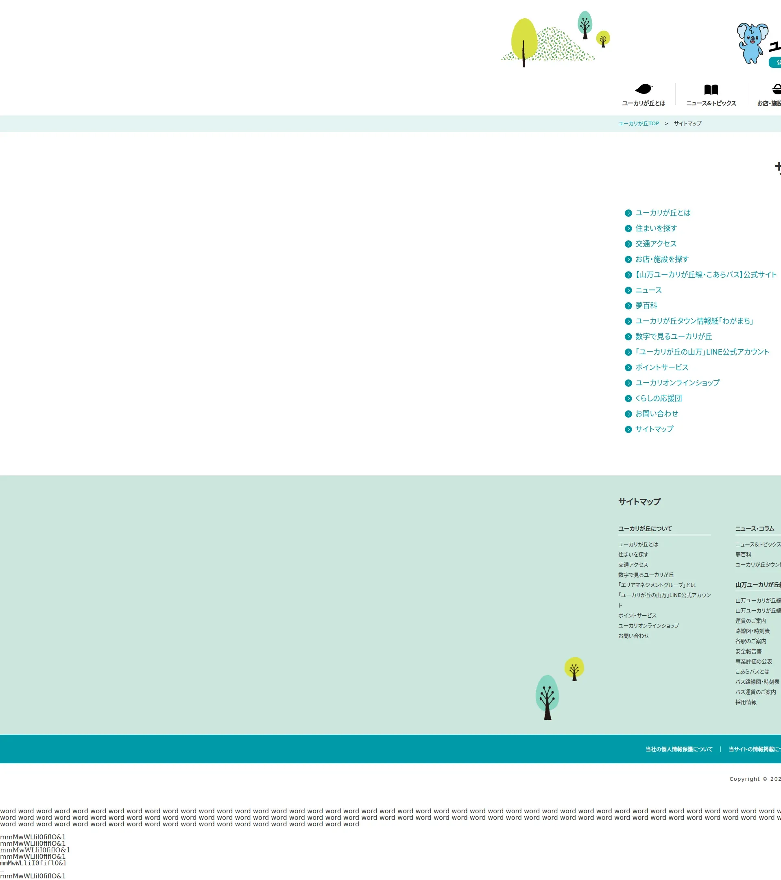Open ユーカリが丘とは in the footer
The image size is (781, 880).
[638, 545]
